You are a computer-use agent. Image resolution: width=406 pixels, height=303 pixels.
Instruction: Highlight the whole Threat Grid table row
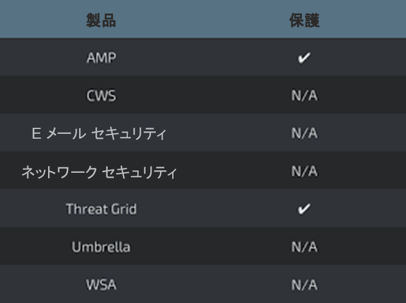(203, 209)
